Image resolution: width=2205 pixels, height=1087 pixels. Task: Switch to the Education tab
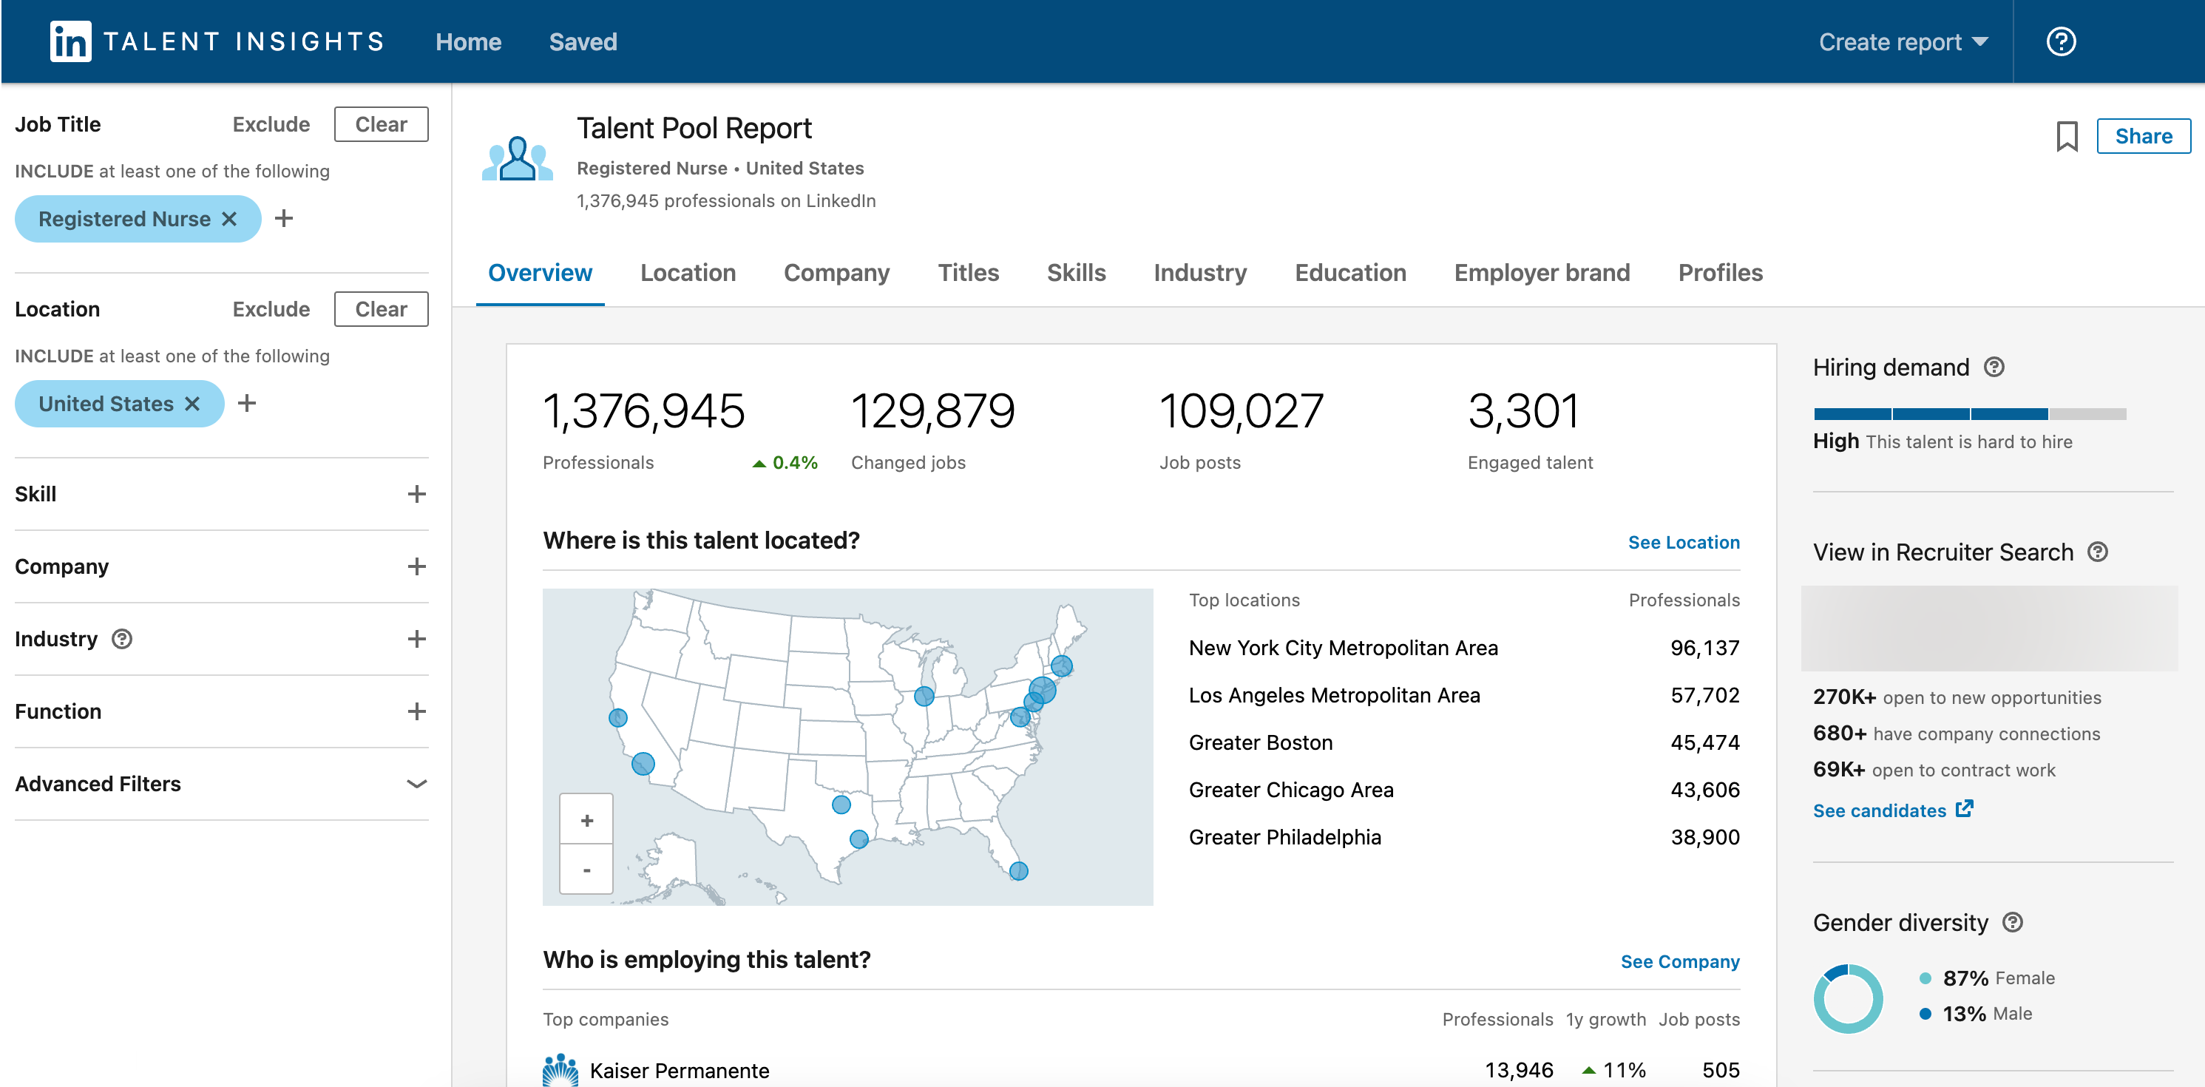(x=1350, y=273)
